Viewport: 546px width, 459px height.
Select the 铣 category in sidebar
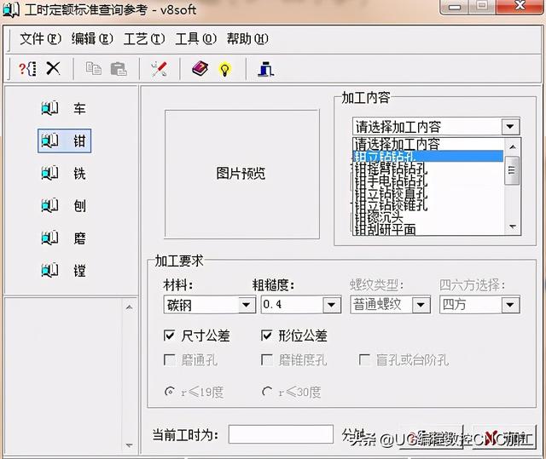65,173
